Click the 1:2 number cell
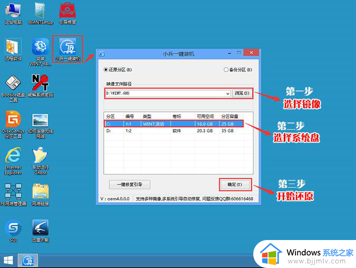This screenshot has width=356, height=268. 129,131
